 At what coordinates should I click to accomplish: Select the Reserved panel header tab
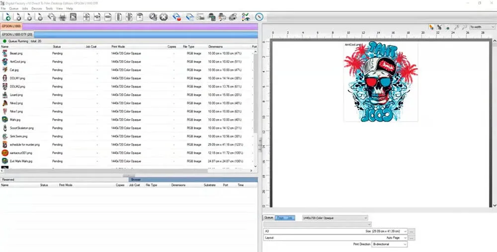pos(65,180)
